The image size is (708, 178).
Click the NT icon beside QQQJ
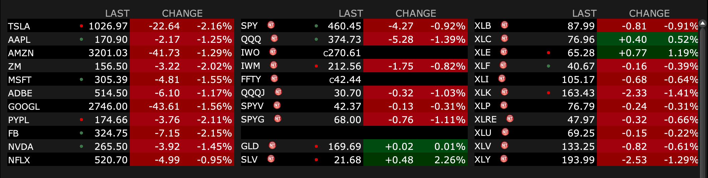coord(278,92)
